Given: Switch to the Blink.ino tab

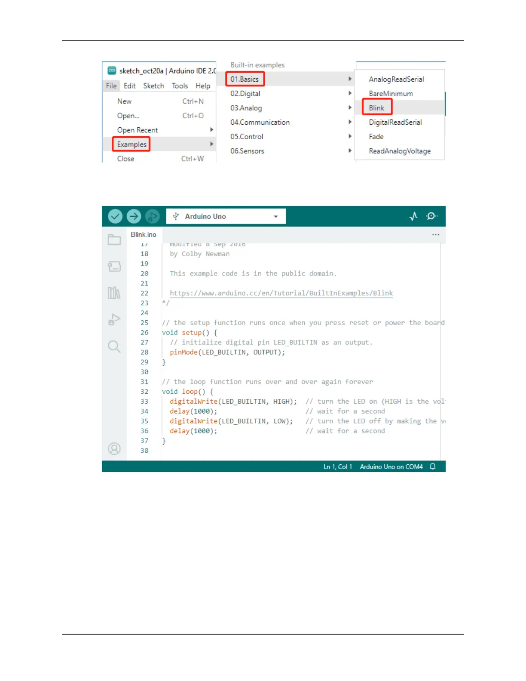Looking at the screenshot, I should pos(144,234).
